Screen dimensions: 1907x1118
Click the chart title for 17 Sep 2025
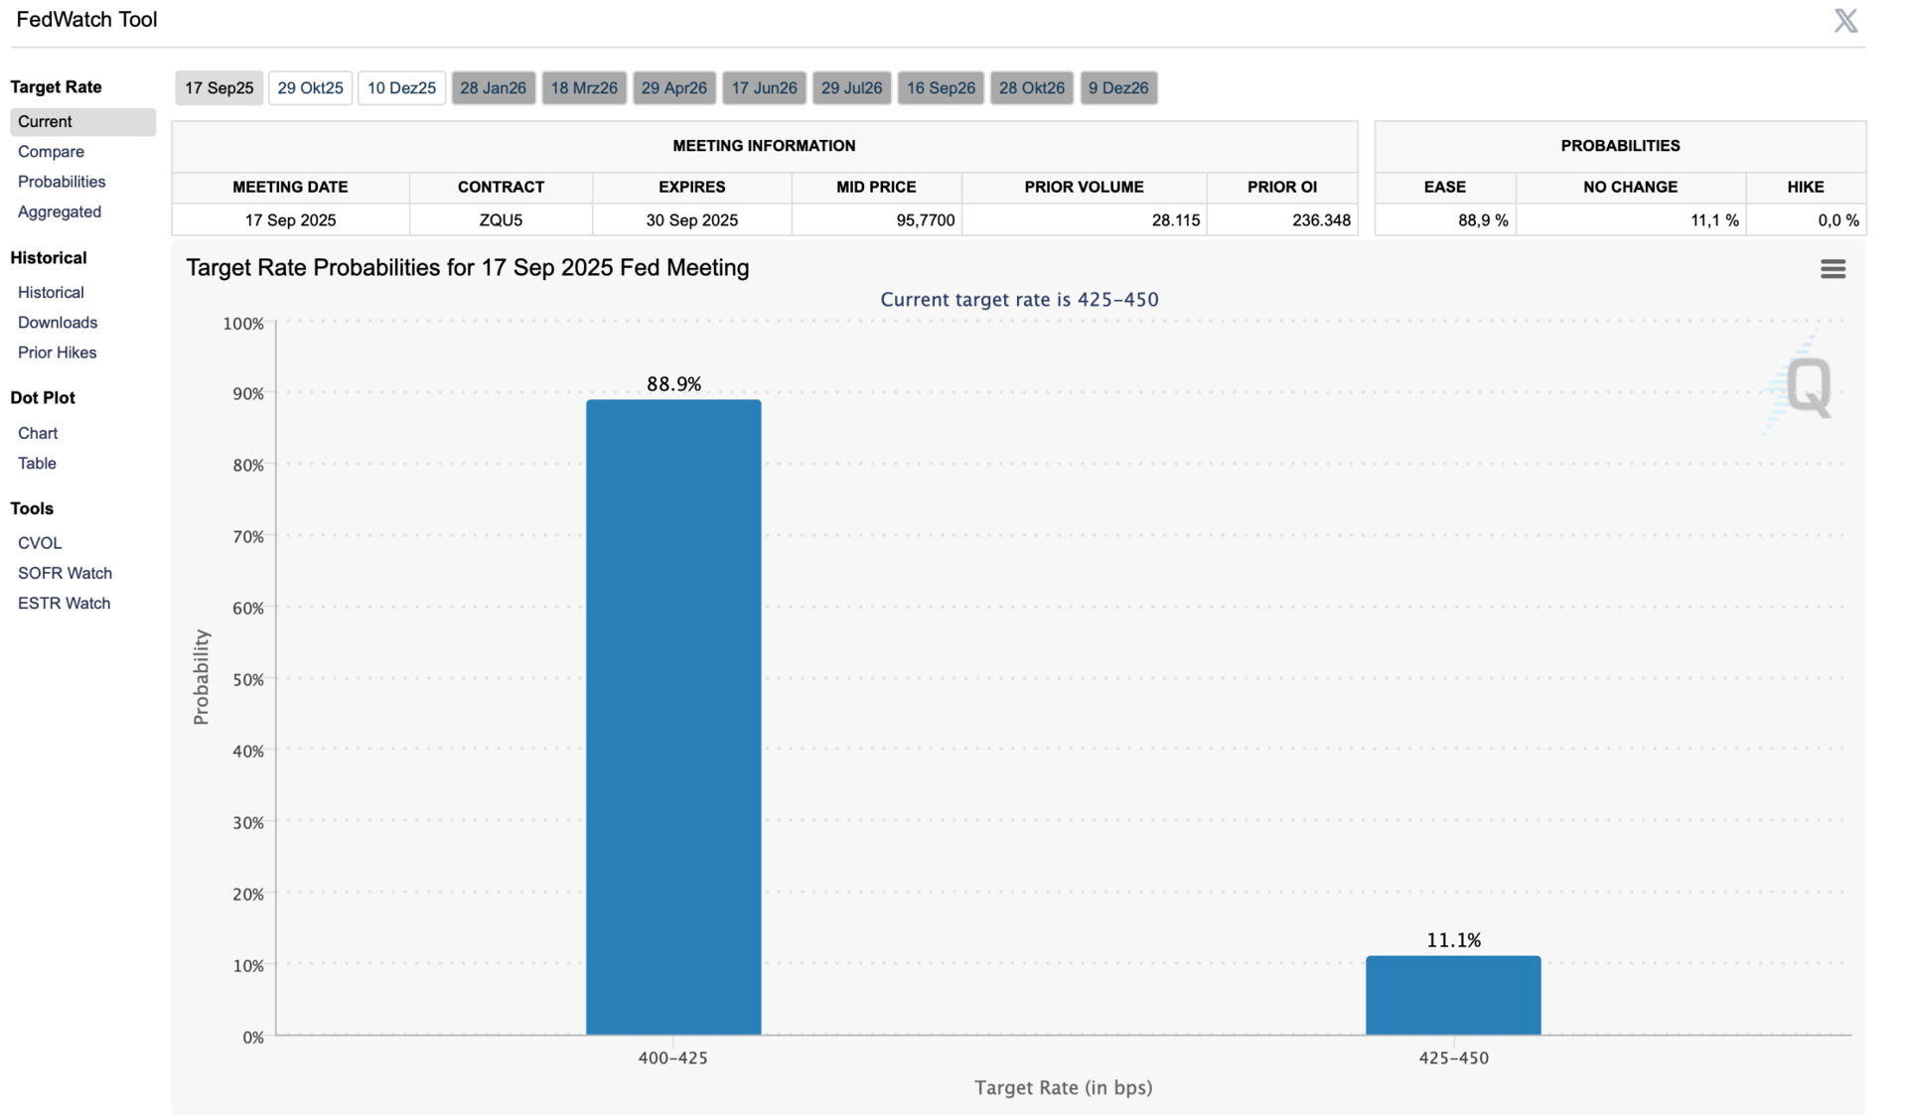click(x=468, y=268)
